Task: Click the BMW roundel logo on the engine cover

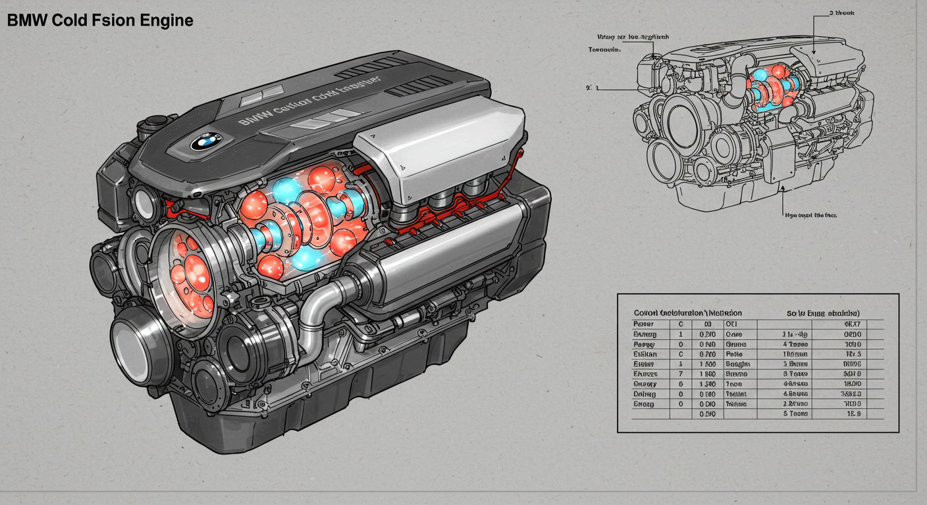Action: tap(206, 141)
